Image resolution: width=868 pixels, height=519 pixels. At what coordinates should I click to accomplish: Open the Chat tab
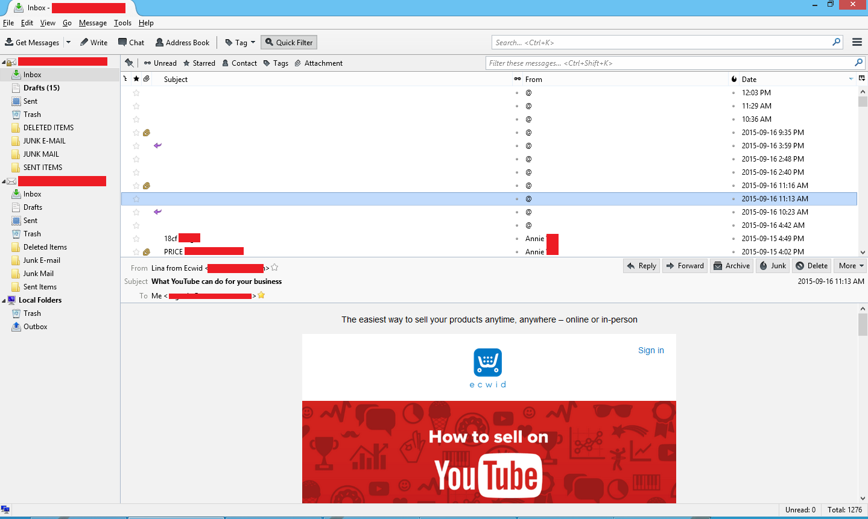tap(131, 42)
